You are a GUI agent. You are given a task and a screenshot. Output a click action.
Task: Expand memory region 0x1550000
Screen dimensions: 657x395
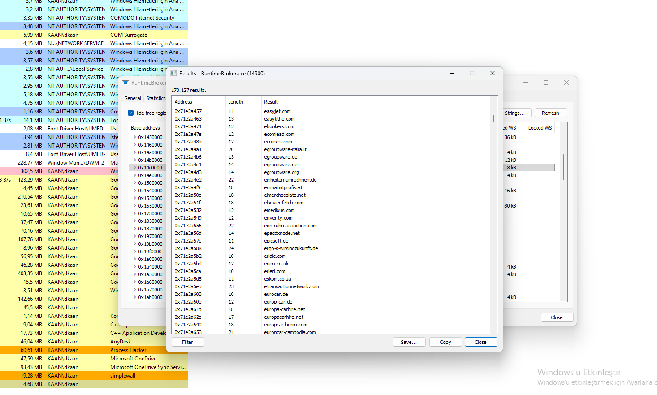click(134, 198)
